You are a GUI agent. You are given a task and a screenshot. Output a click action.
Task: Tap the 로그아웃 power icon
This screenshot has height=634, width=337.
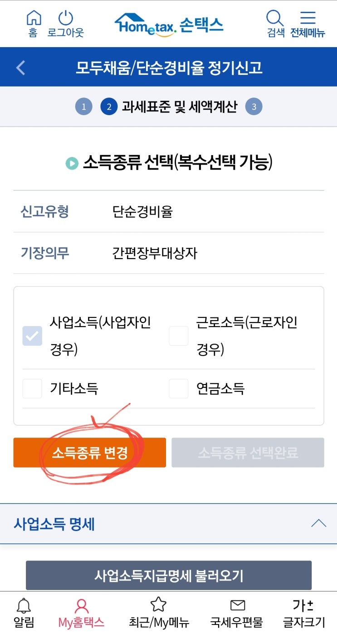tap(66, 19)
